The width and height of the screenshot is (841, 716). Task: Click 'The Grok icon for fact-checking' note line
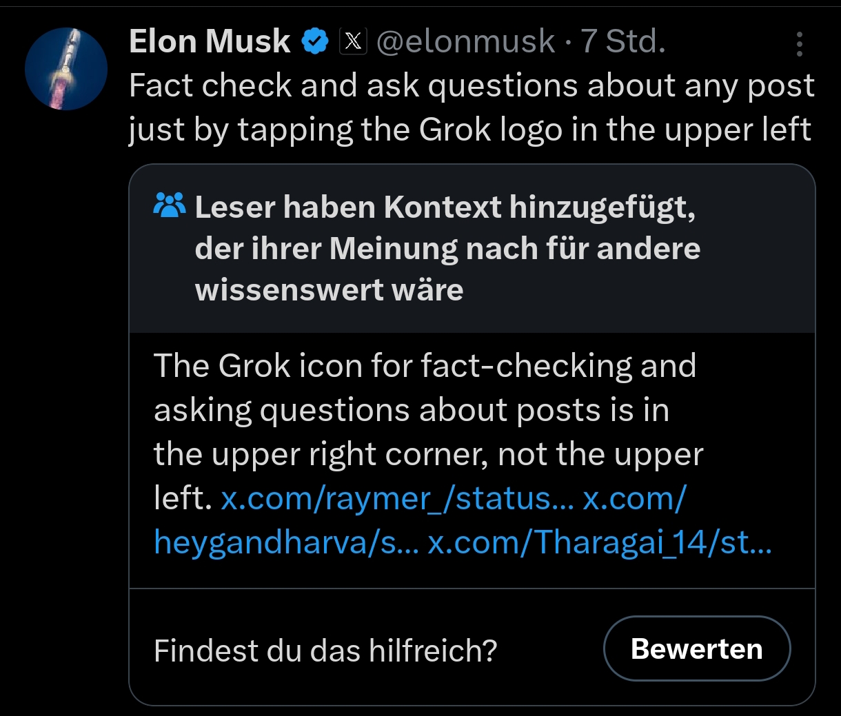coord(424,366)
